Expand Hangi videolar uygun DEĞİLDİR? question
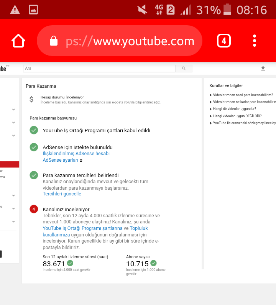 [236, 116]
